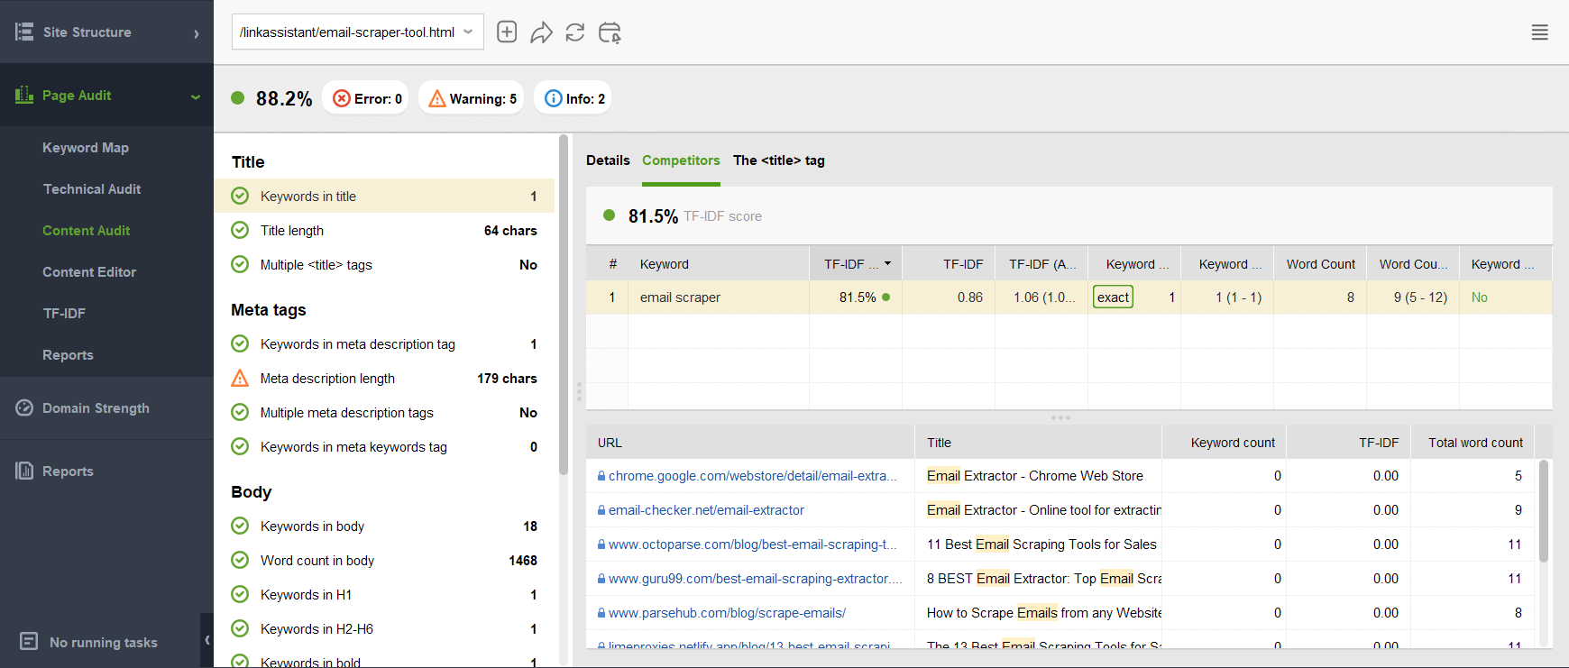The image size is (1569, 668).
Task: Select Keywords in body row
Action: coord(384,526)
